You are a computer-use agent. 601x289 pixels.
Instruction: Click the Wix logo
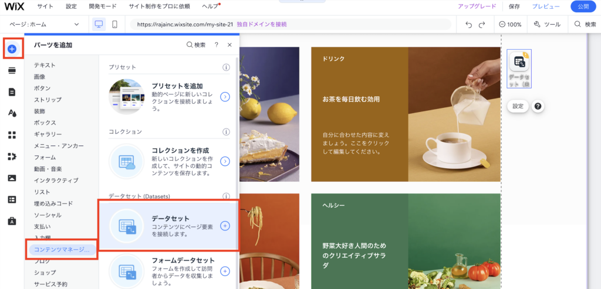click(x=14, y=6)
